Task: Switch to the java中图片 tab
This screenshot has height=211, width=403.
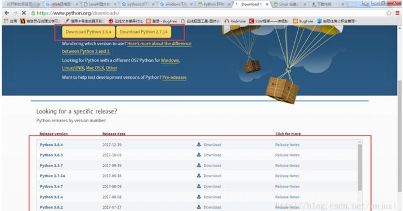Action: point(99,5)
